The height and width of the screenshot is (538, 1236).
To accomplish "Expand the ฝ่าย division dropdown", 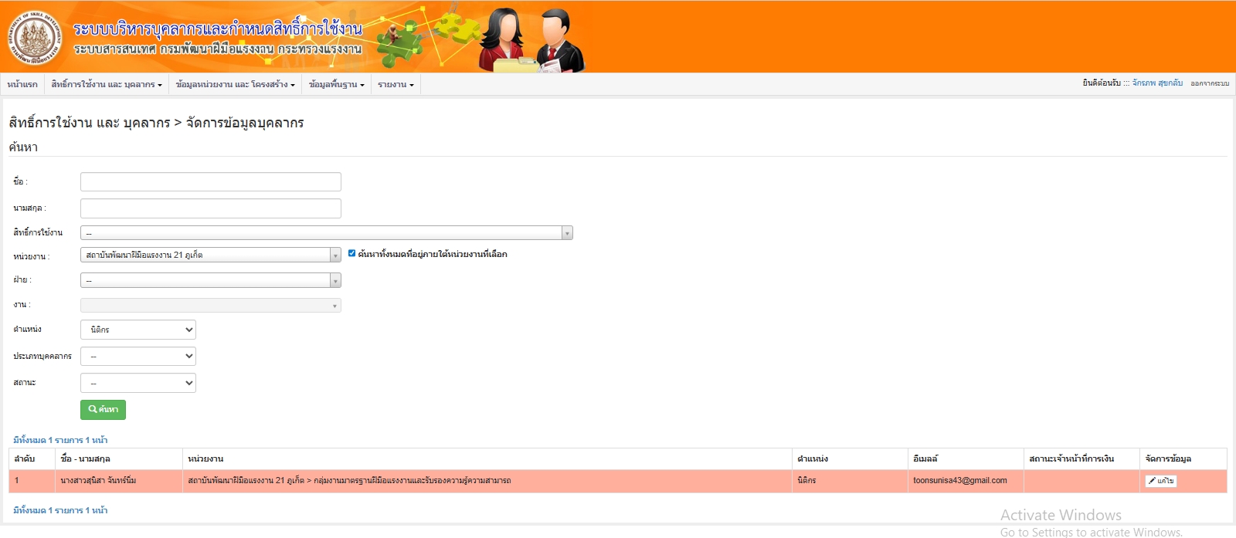I will point(210,280).
